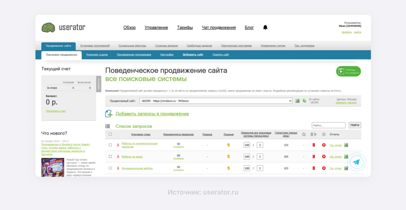
Task: Open the Telegram chat floating button
Action: pyautogui.click(x=357, y=162)
